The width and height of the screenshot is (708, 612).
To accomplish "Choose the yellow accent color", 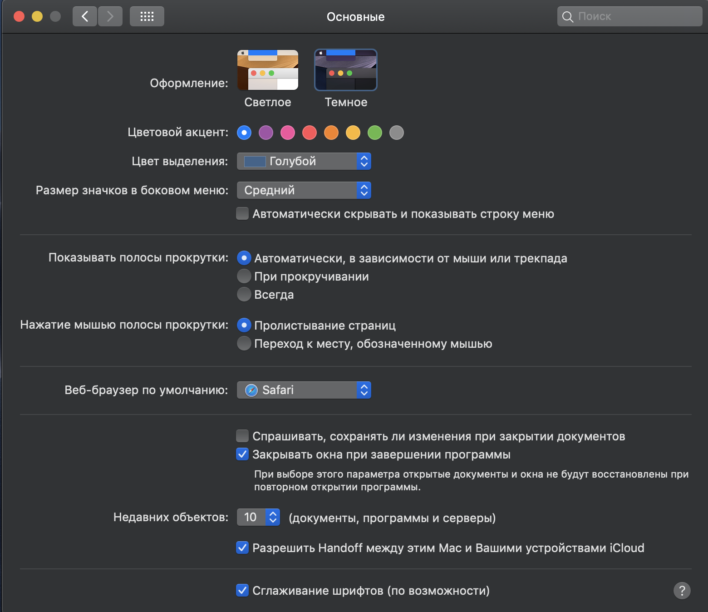I will (353, 133).
